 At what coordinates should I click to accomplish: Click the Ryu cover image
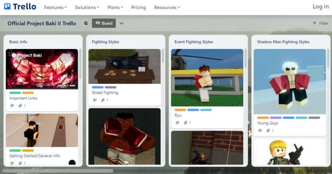click(x=207, y=77)
